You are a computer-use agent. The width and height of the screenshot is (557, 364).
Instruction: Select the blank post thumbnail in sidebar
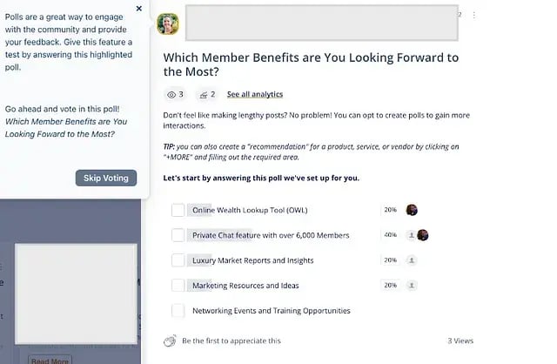pyautogui.click(x=76, y=293)
